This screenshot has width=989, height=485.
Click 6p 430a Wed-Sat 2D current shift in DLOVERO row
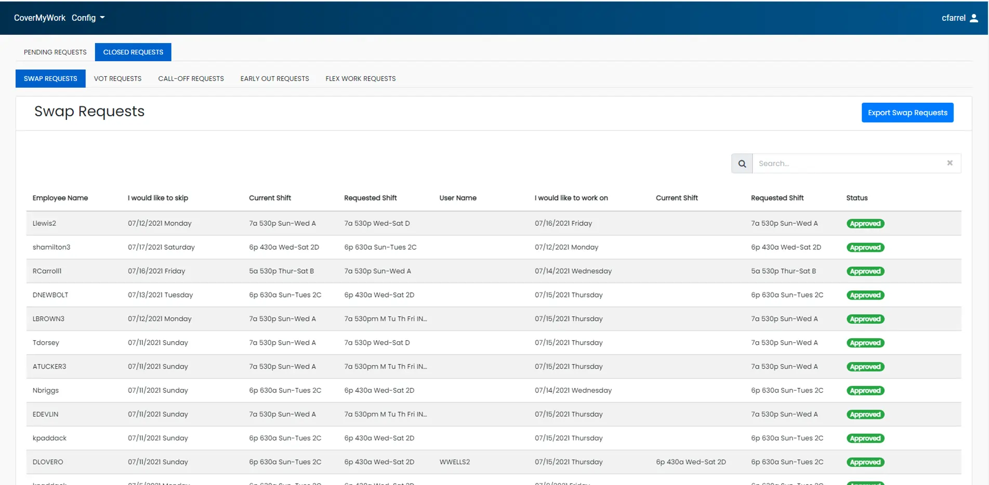point(691,462)
